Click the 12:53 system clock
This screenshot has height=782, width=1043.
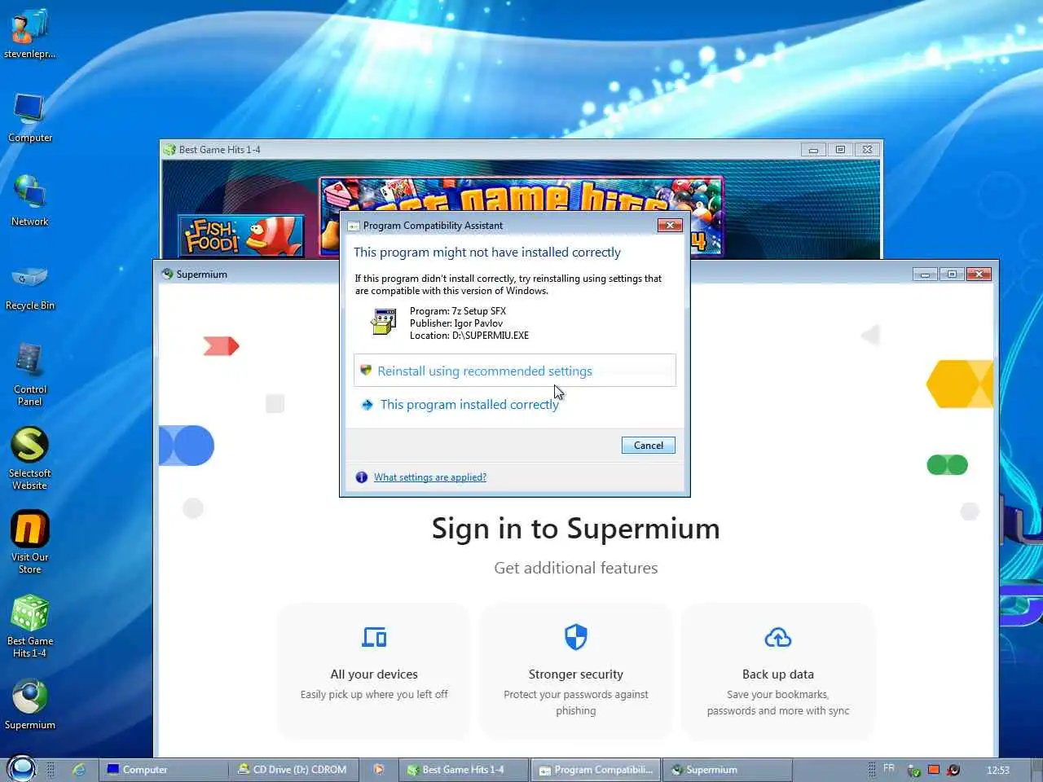[x=997, y=770]
